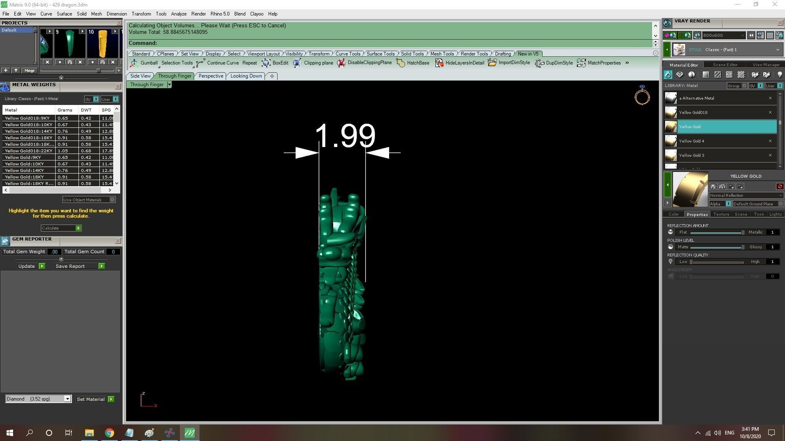Toggle the Group library switch

tap(744, 86)
